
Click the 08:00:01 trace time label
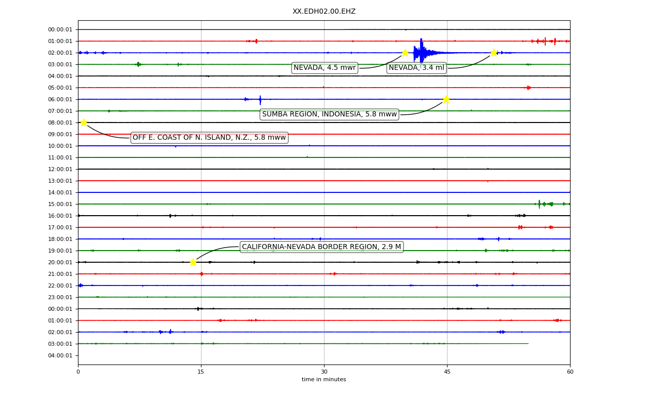60,123
